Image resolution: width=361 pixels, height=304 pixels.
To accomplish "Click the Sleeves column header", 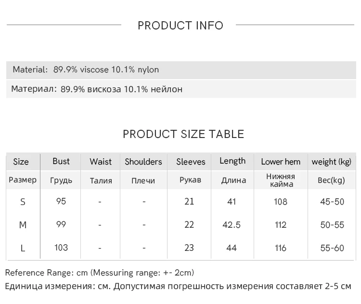I will [191, 162].
